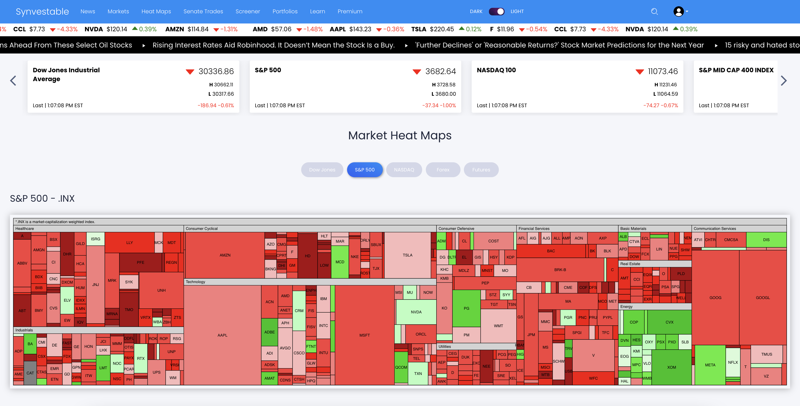Click the TSLA $220.45 ticker entry
Image resolution: width=800 pixels, height=406 pixels.
(446, 29)
